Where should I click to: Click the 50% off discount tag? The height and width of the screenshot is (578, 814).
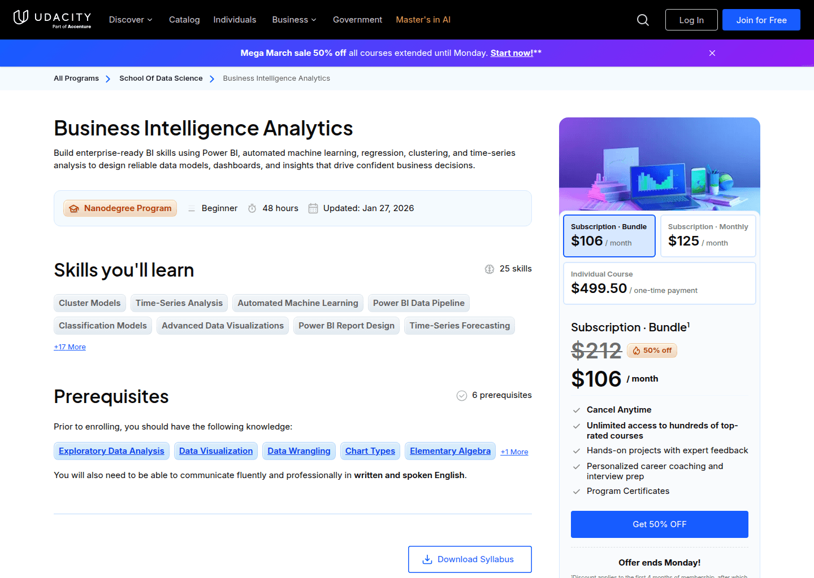click(651, 350)
